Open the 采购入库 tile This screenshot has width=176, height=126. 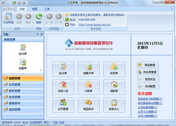[x=63, y=87]
